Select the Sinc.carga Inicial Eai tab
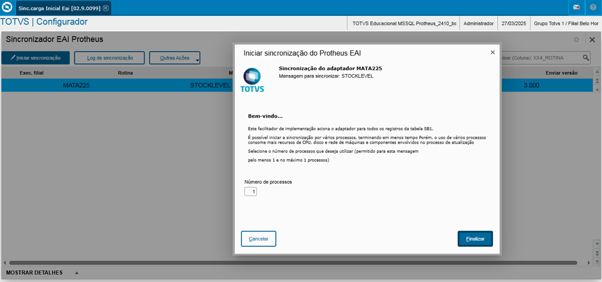 pos(63,7)
